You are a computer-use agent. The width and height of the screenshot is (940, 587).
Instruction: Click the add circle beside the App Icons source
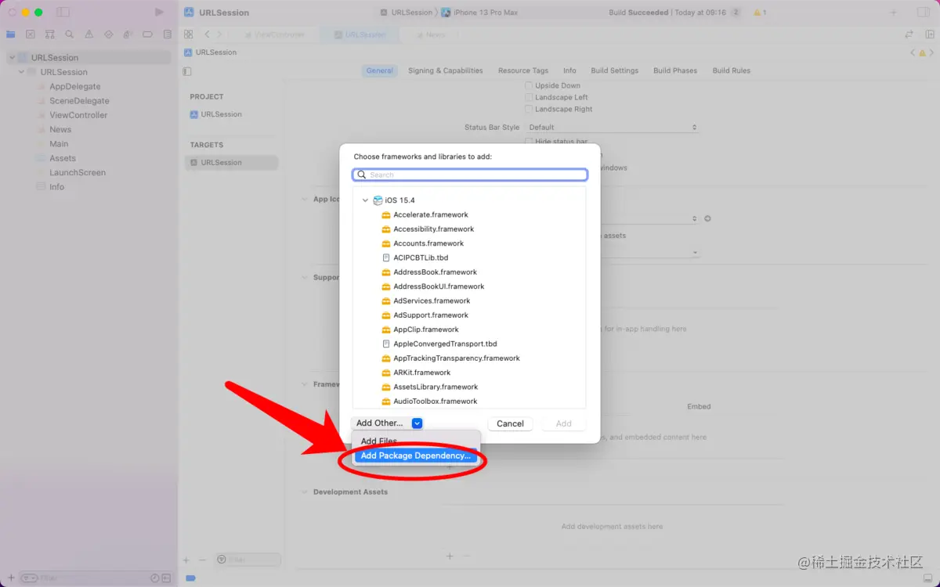click(x=707, y=218)
